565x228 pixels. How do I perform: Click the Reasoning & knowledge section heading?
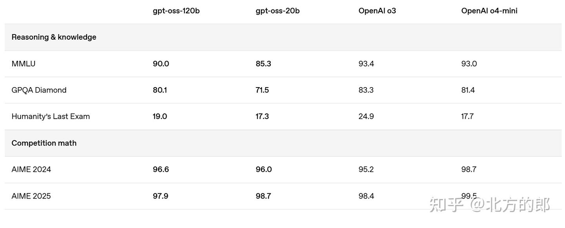(54, 37)
